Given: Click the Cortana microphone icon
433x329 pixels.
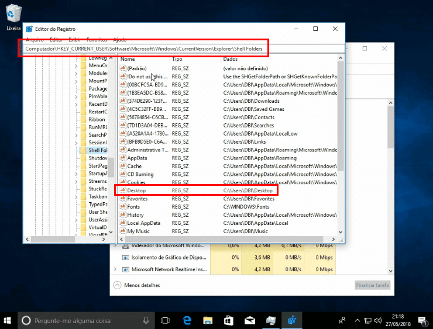Looking at the screenshot, I should pyautogui.click(x=146, y=320).
